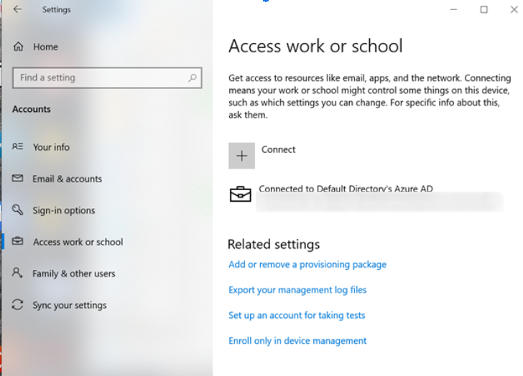Image resolution: width=523 pixels, height=376 pixels.
Task: Click the Email & accounts envelope icon
Action: click(18, 179)
